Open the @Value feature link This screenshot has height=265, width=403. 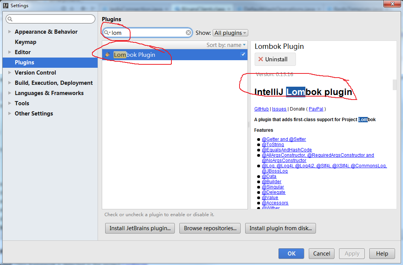[x=270, y=197]
